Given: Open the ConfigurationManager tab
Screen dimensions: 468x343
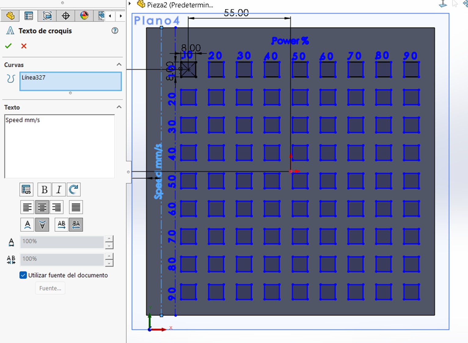Looking at the screenshot, I should coord(47,16).
